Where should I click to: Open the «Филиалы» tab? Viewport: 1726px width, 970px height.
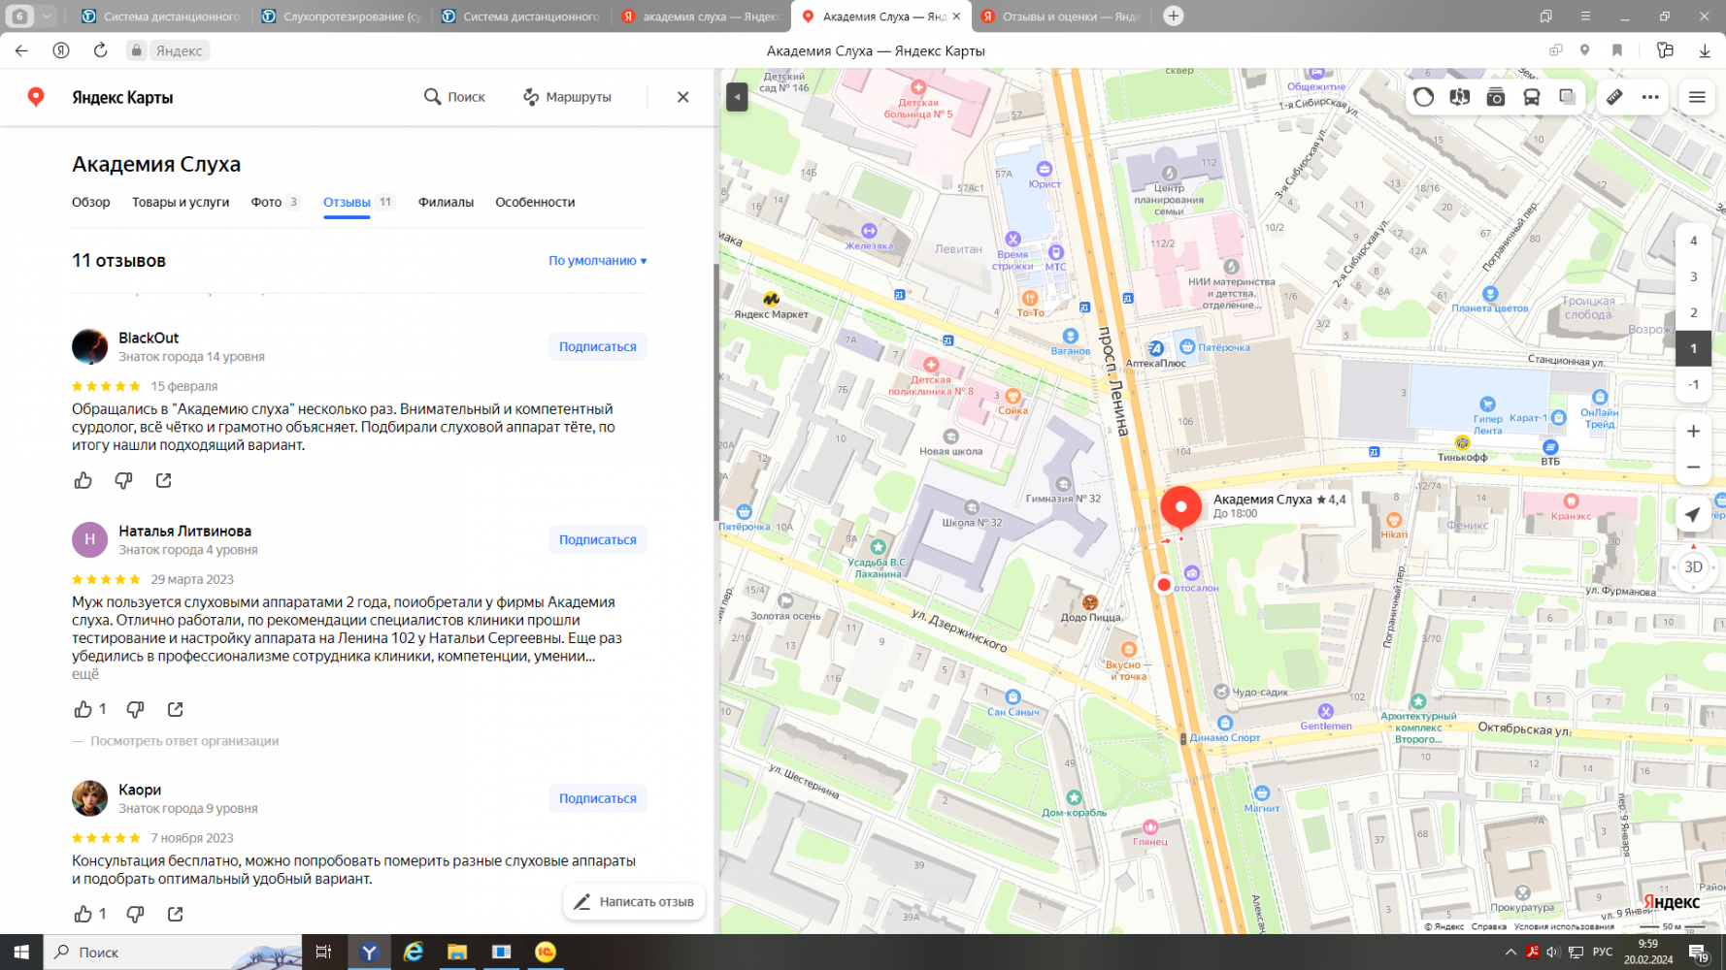(446, 202)
